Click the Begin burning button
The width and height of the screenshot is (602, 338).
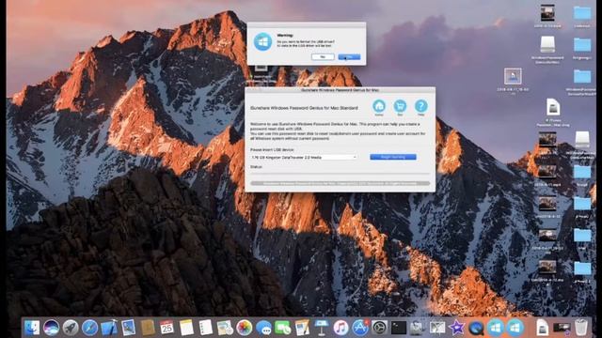click(393, 157)
